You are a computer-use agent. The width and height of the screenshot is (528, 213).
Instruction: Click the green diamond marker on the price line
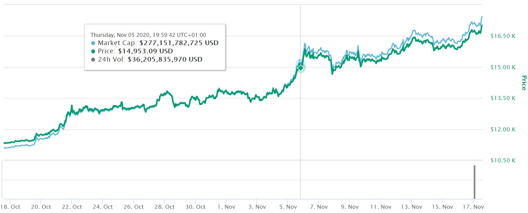coord(300,68)
